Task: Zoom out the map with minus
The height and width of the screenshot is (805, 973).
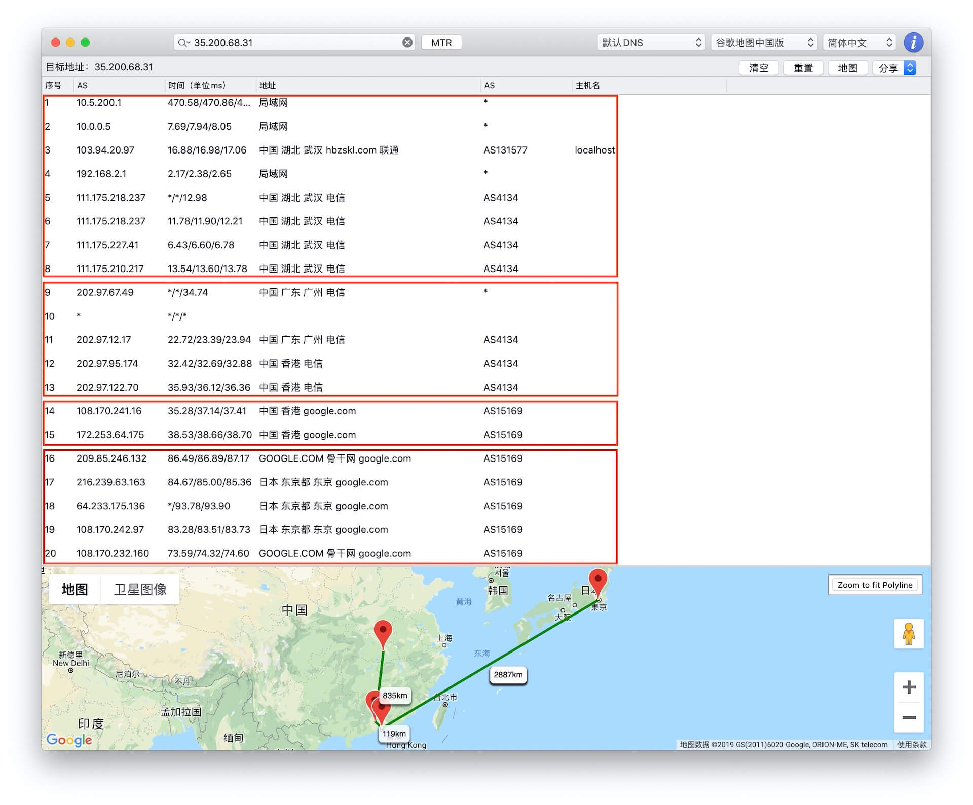Action: pyautogui.click(x=909, y=717)
